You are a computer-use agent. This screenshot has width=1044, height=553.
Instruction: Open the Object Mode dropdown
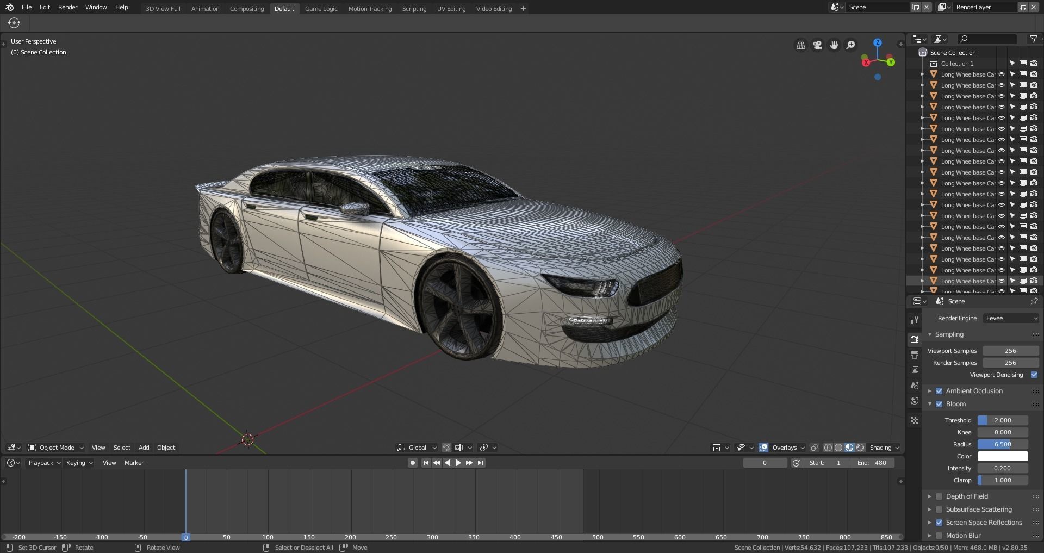[56, 448]
